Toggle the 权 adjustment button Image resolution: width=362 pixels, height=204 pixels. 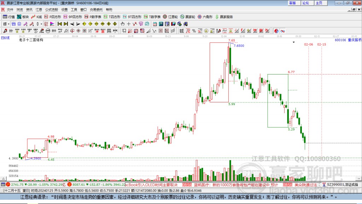point(46,24)
